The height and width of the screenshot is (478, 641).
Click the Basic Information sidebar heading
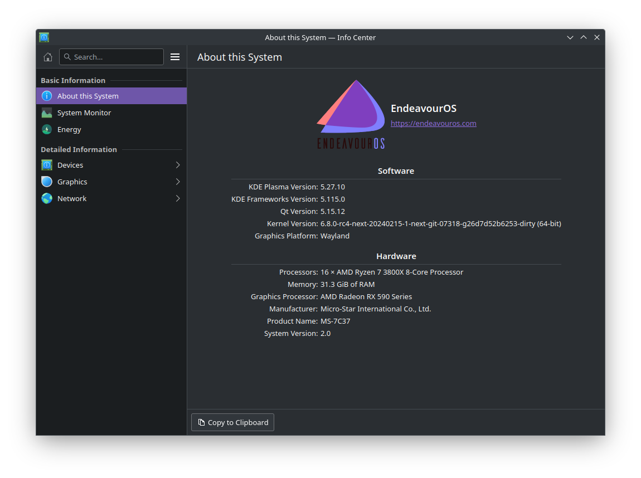(x=73, y=80)
